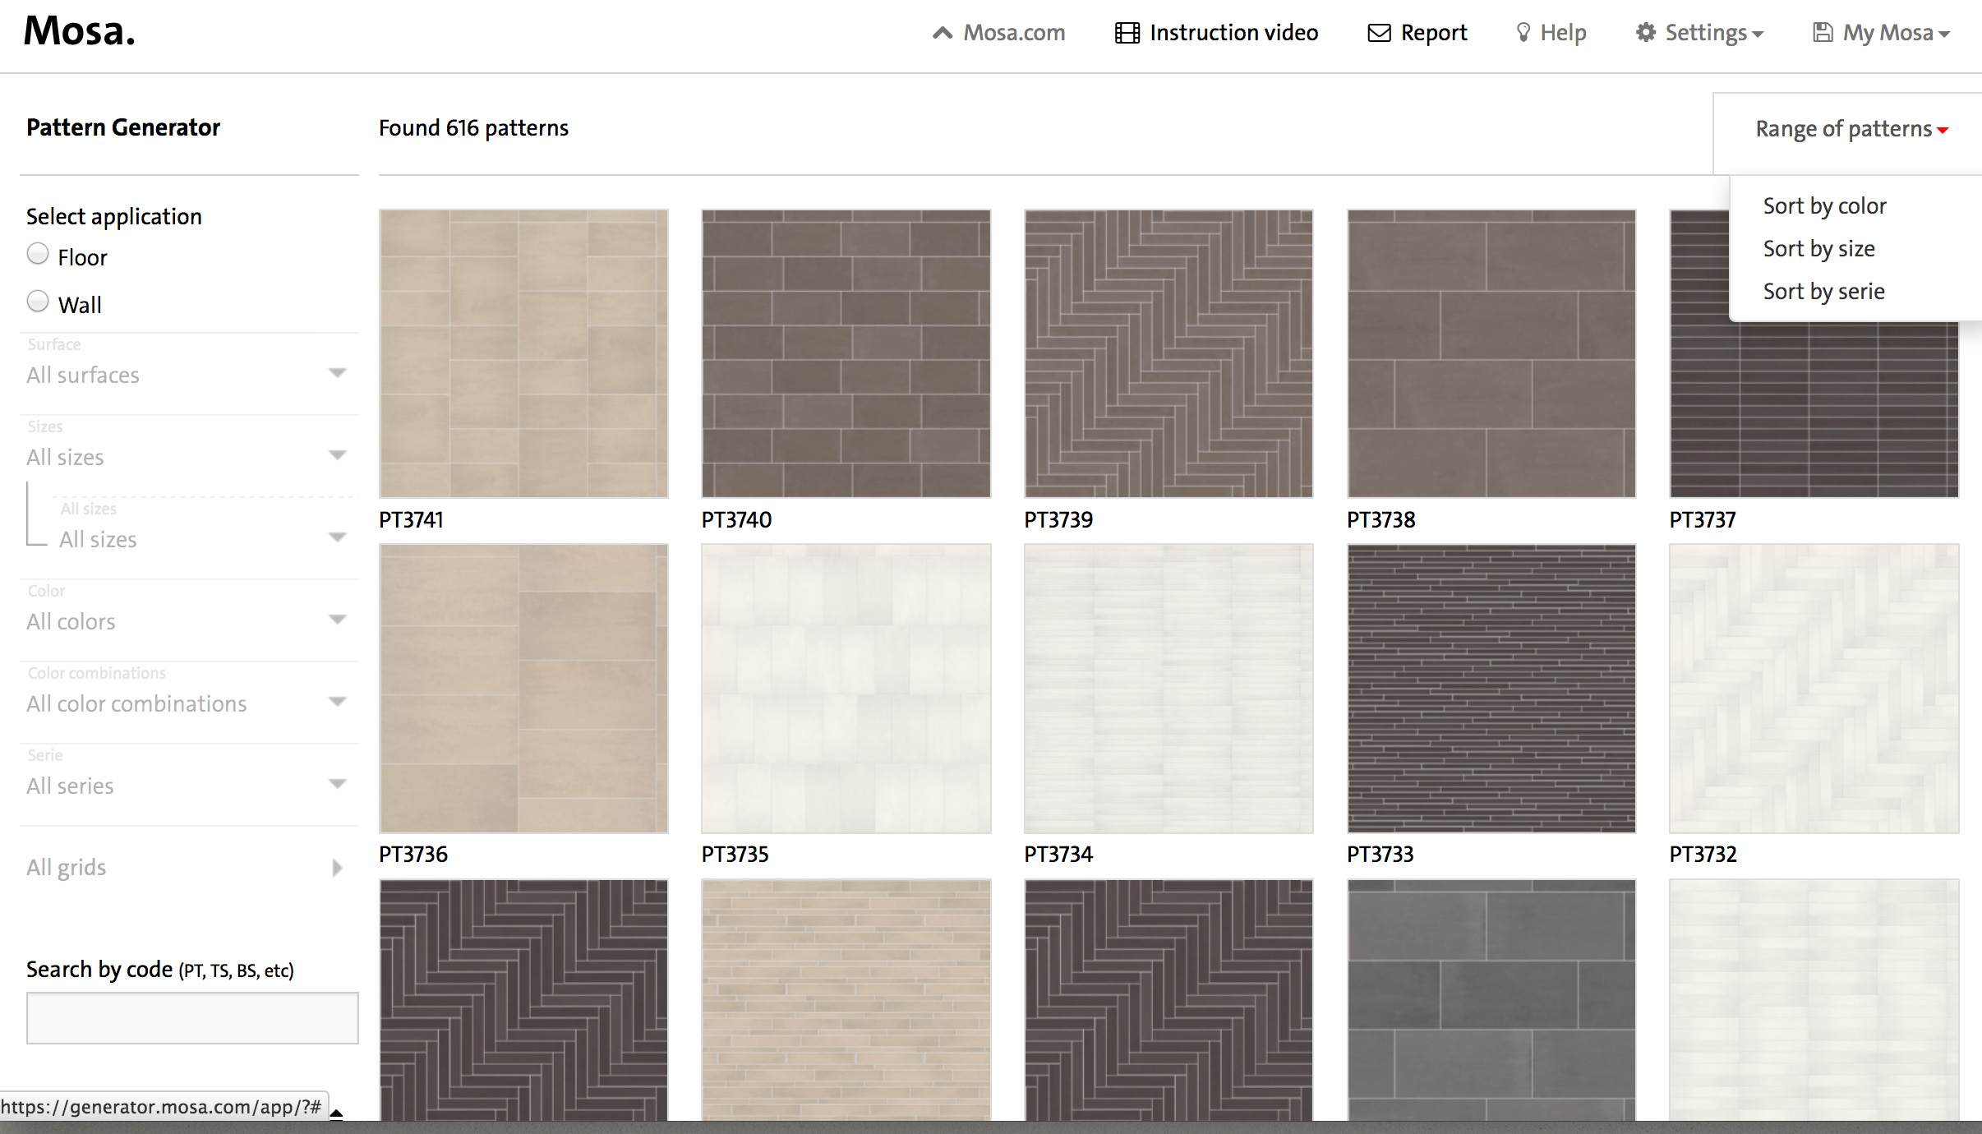Open the first All sizes dropdown
Image resolution: width=1982 pixels, height=1134 pixels.
pyautogui.click(x=189, y=457)
